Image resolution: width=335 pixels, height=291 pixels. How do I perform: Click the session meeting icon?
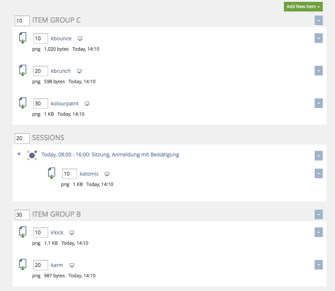click(32, 155)
